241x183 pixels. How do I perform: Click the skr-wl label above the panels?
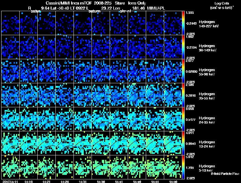click(x=125, y=11)
